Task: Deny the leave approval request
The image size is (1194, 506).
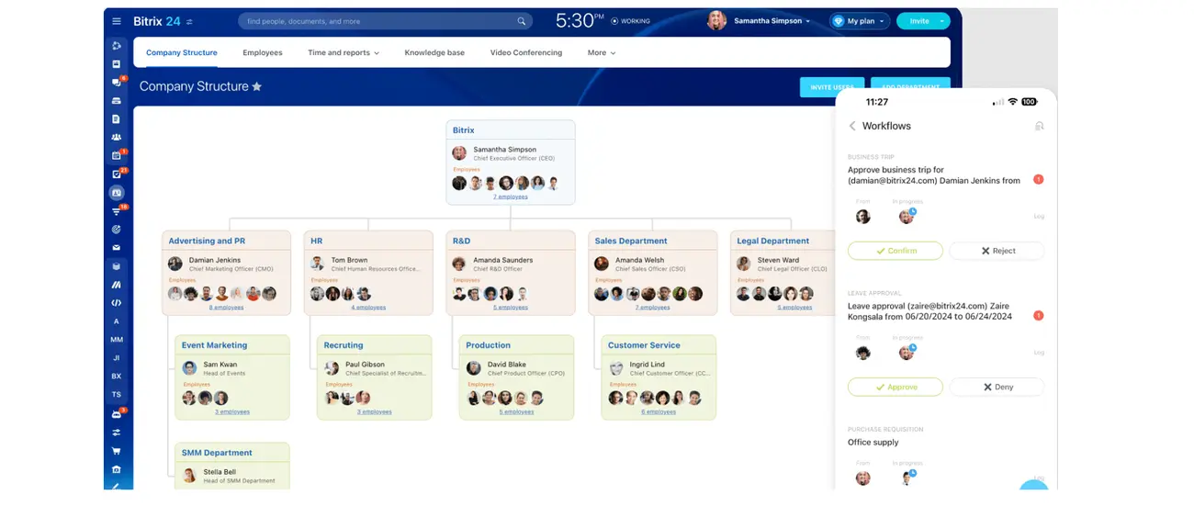Action: 997,387
